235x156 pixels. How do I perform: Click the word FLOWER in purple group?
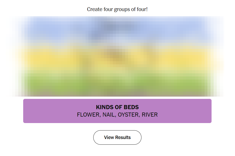[88, 115]
